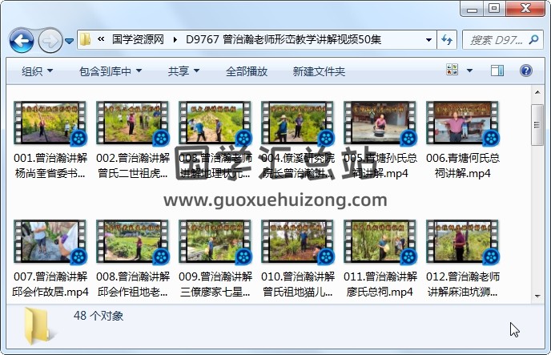Click the scrollbar up arrow
Screen dimensions: 551x355
pyautogui.click(x=537, y=92)
